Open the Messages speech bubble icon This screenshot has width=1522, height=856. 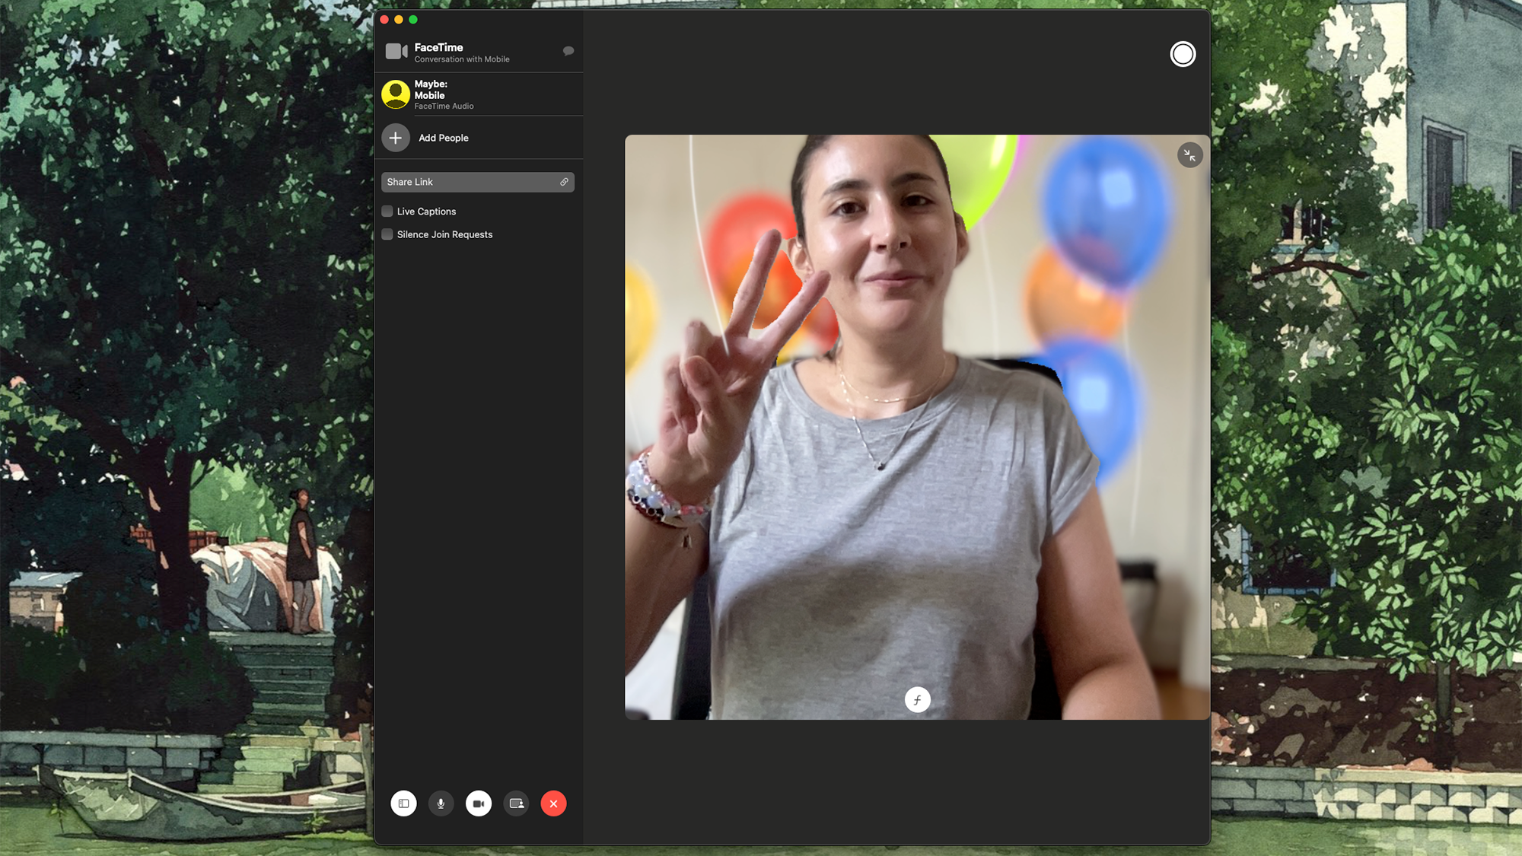click(x=568, y=51)
